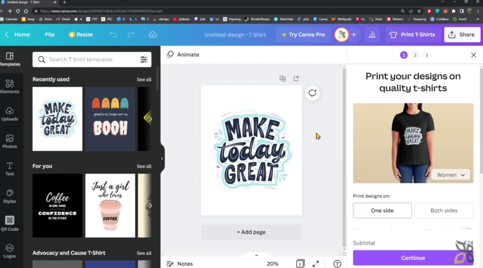This screenshot has width=483, height=268.
Task: Open the Templates sidebar panel
Action: tap(10, 59)
